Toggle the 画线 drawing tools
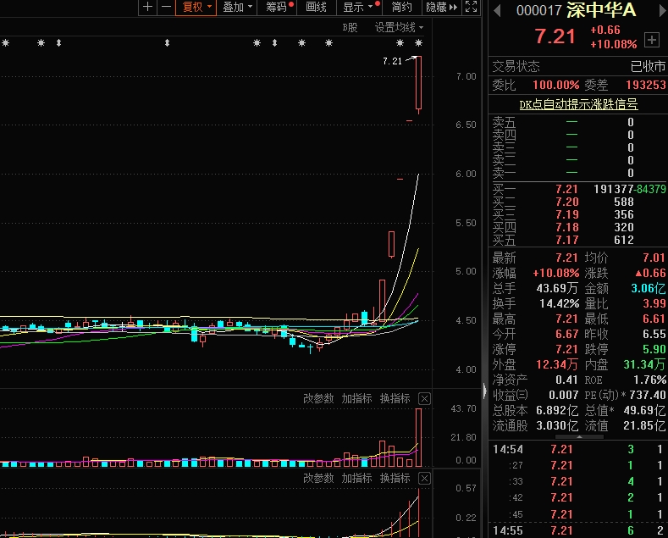This screenshot has height=538, width=668. 316,7
